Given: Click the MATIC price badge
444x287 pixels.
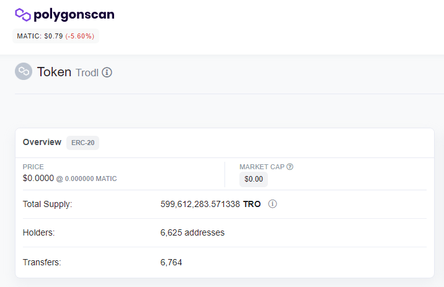Looking at the screenshot, I should tap(56, 36).
